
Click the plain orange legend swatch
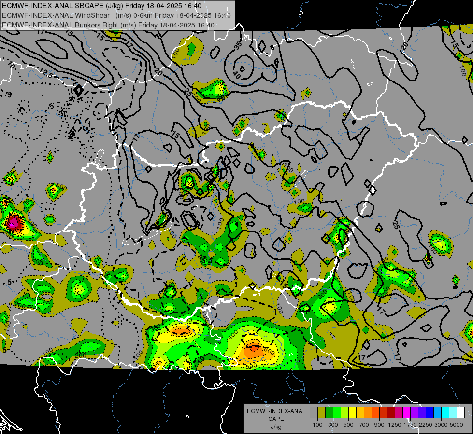(x=368, y=413)
